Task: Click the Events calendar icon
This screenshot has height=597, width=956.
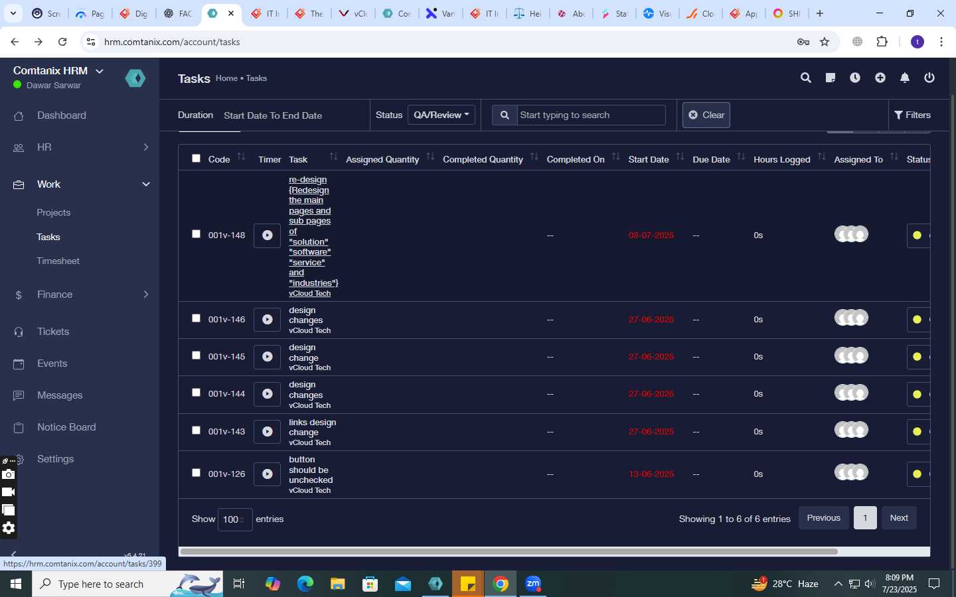Action: (19, 364)
